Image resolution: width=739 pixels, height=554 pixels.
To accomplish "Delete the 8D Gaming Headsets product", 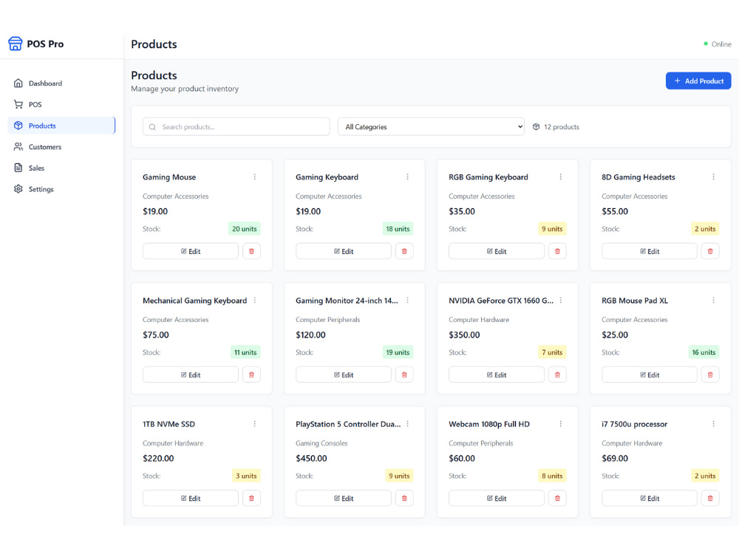I will tap(709, 251).
